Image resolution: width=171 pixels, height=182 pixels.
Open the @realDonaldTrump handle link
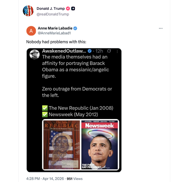pyautogui.click(x=53, y=14)
